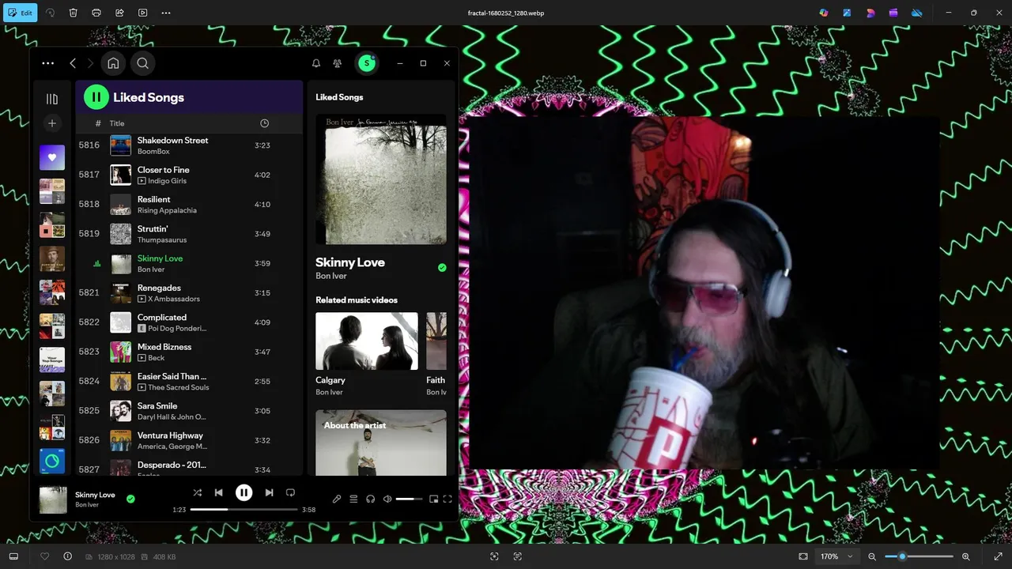
Task: Open the Calgary related music video thumbnail
Action: (x=367, y=341)
